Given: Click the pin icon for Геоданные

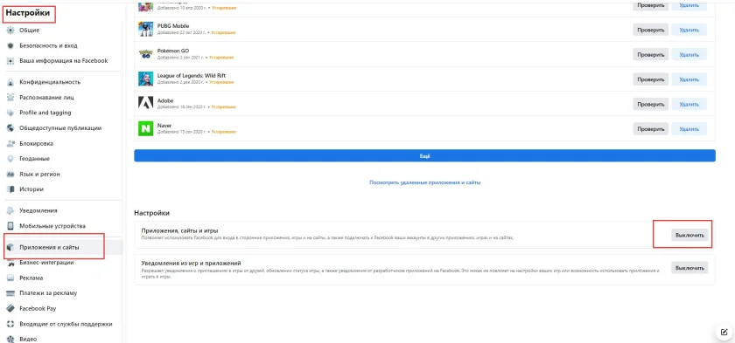Looking at the screenshot, I should pyautogui.click(x=10, y=159).
